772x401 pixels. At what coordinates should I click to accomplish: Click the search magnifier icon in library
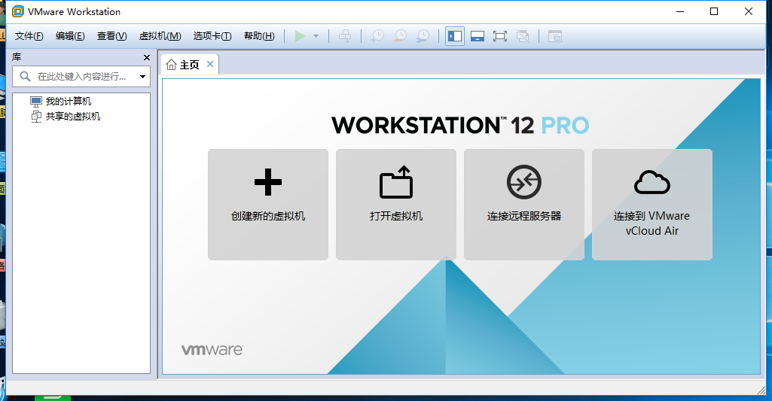click(25, 76)
